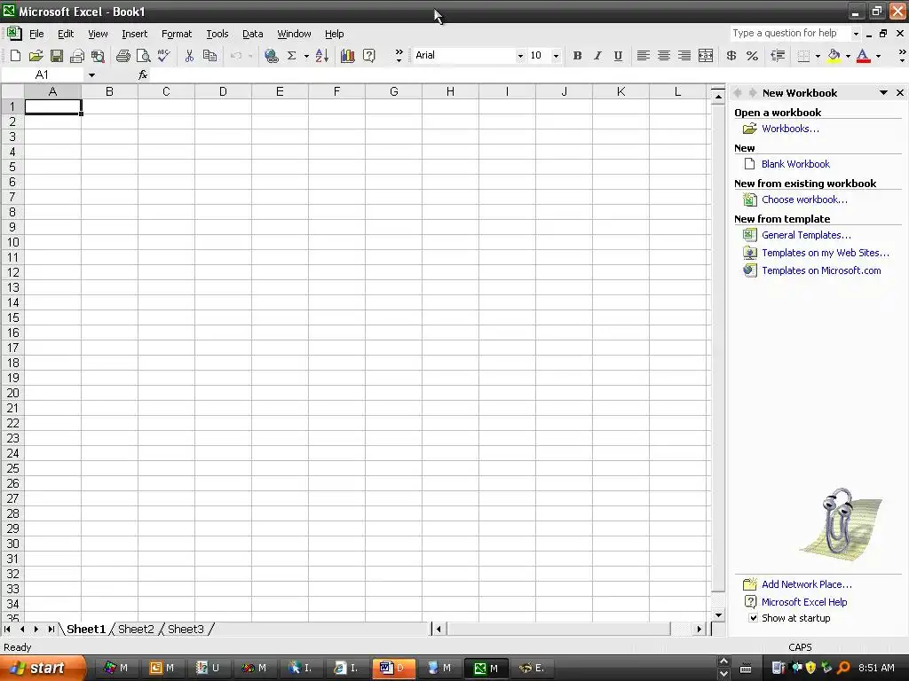Image resolution: width=909 pixels, height=681 pixels.
Task: Switch to the Sheet2 tab
Action: coord(136,629)
